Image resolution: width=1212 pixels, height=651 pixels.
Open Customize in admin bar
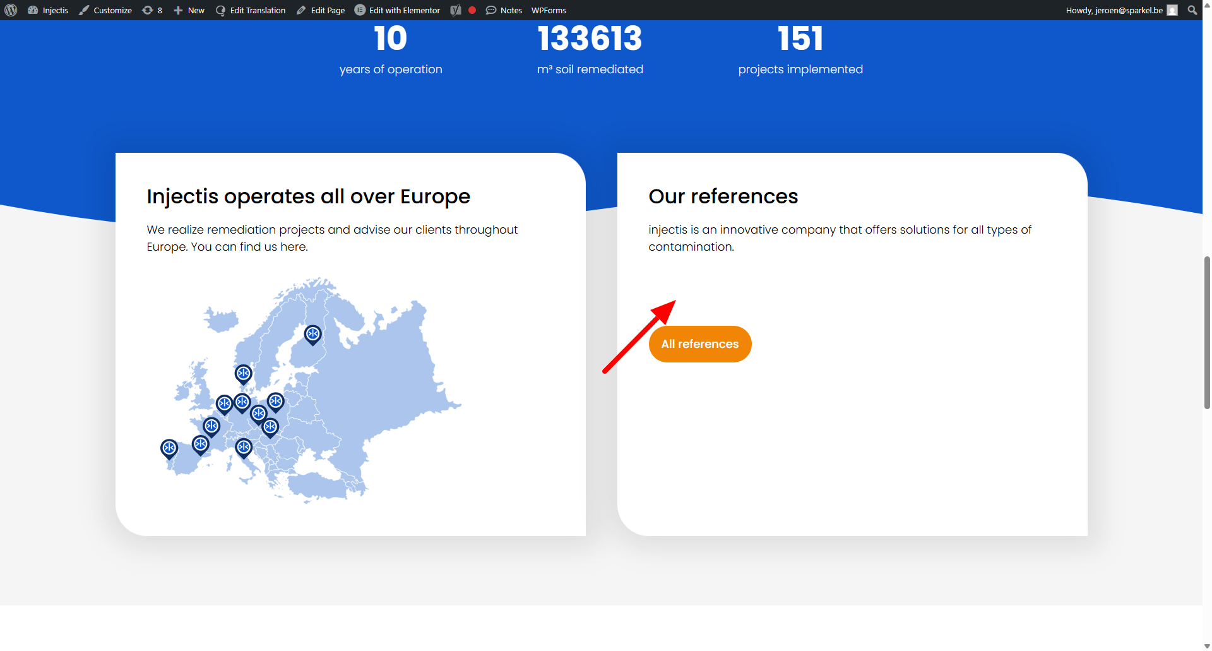click(105, 10)
